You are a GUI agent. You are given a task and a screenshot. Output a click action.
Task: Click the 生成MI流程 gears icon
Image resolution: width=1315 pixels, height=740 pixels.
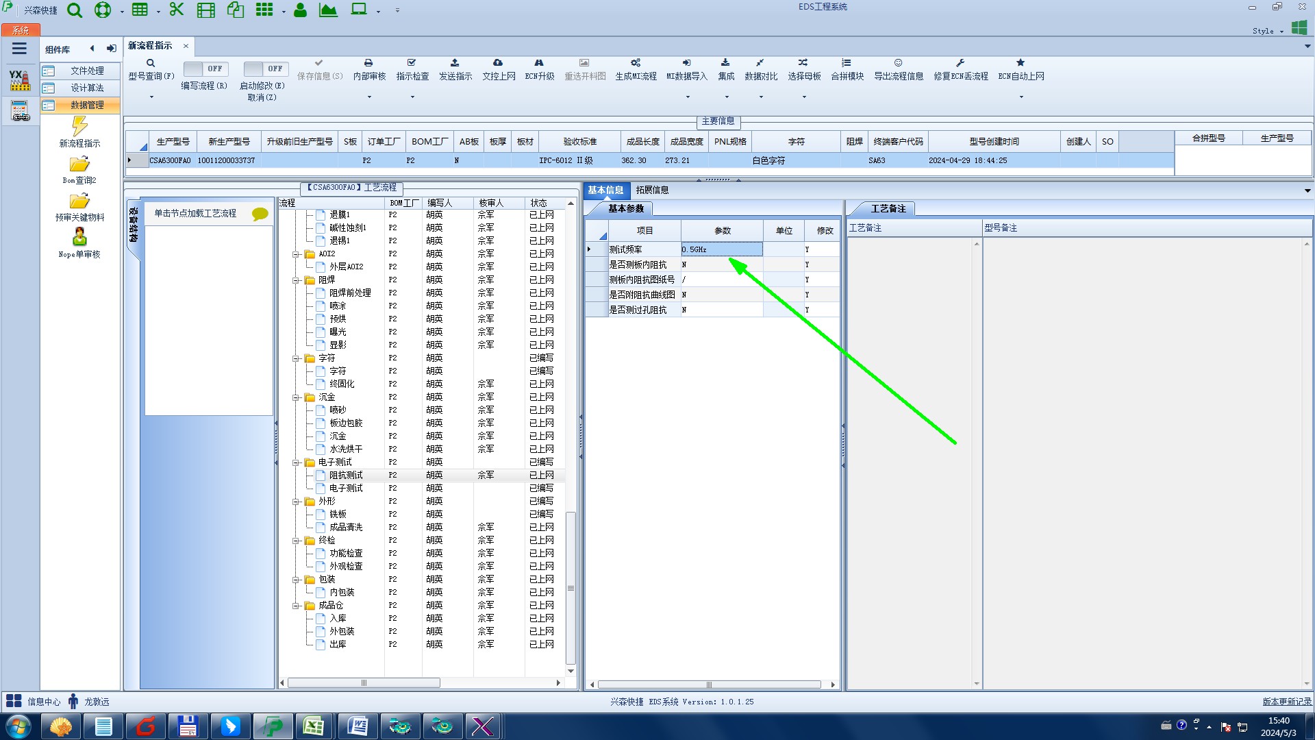point(636,63)
